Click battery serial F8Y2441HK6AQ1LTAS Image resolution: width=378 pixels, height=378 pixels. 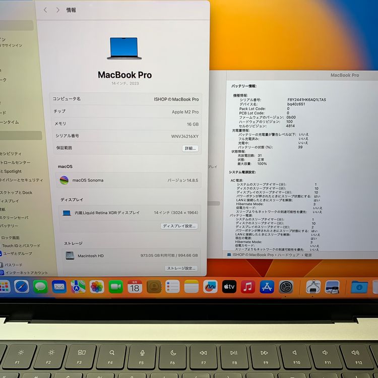pos(306,100)
